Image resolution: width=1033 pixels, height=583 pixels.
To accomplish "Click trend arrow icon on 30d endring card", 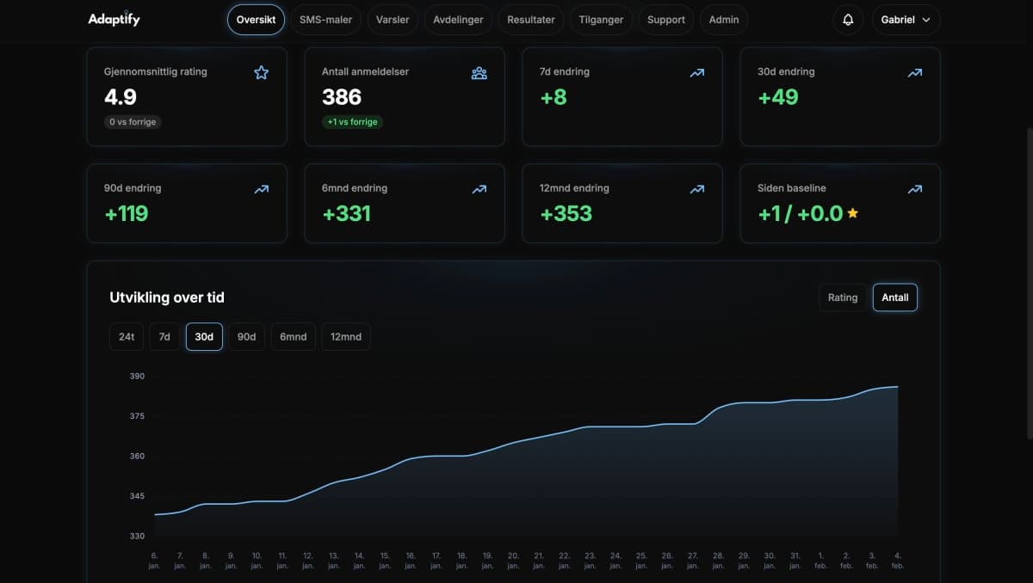I will (914, 72).
